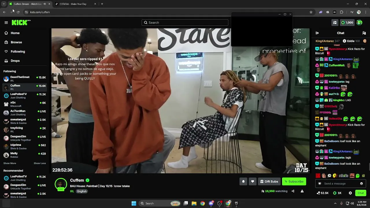Type in the Send a message box
Screen dimensions: 370x208
point(341,183)
